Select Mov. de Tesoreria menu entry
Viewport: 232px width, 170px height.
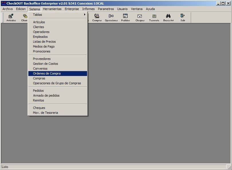click(58, 113)
